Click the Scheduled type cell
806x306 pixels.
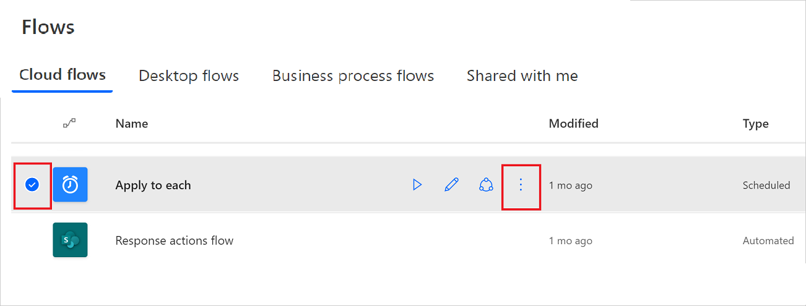pos(766,185)
